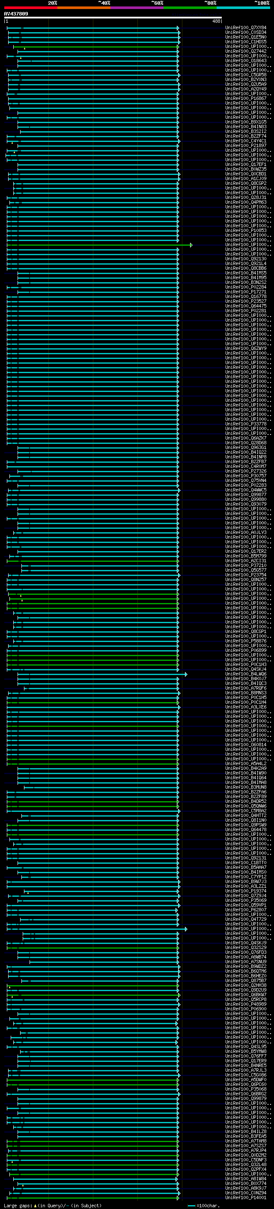Open hit UniRef100_B8MNS3
Screen dimensions: 274x1209
[246, 693]
